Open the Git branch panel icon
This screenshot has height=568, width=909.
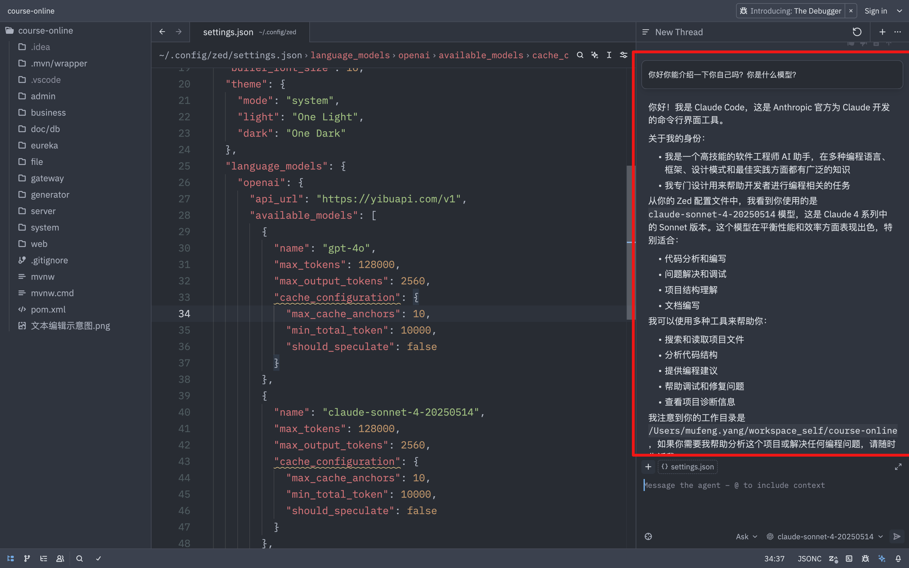click(x=27, y=558)
